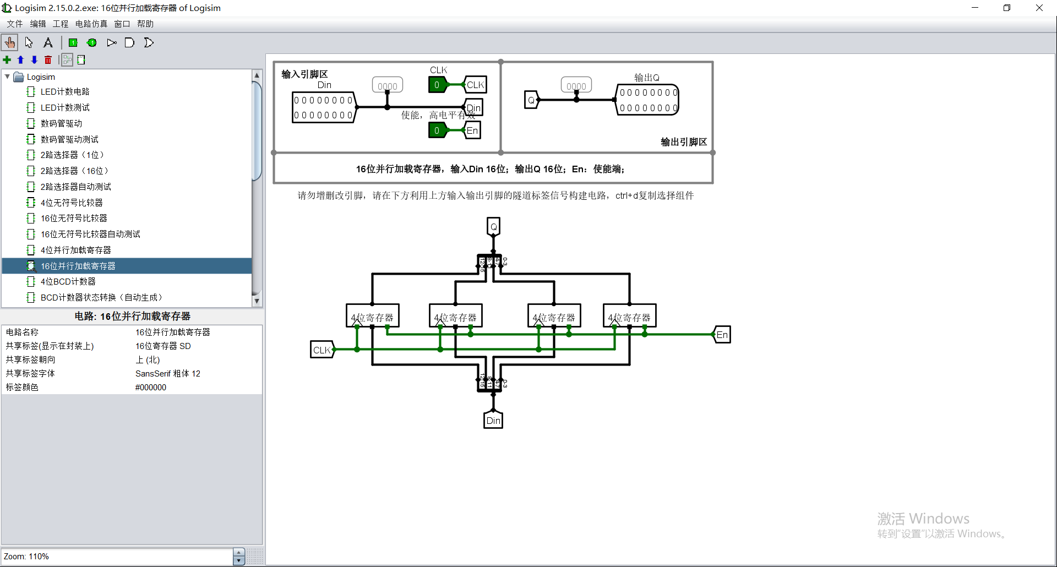This screenshot has width=1057, height=567.
Task: Open the 工程 menu
Action: [61, 24]
